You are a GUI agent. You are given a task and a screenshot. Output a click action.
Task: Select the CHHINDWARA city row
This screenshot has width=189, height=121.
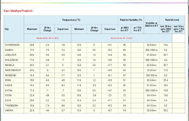pos(12,45)
